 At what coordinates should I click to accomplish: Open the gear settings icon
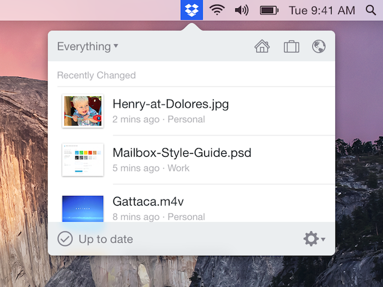(311, 239)
